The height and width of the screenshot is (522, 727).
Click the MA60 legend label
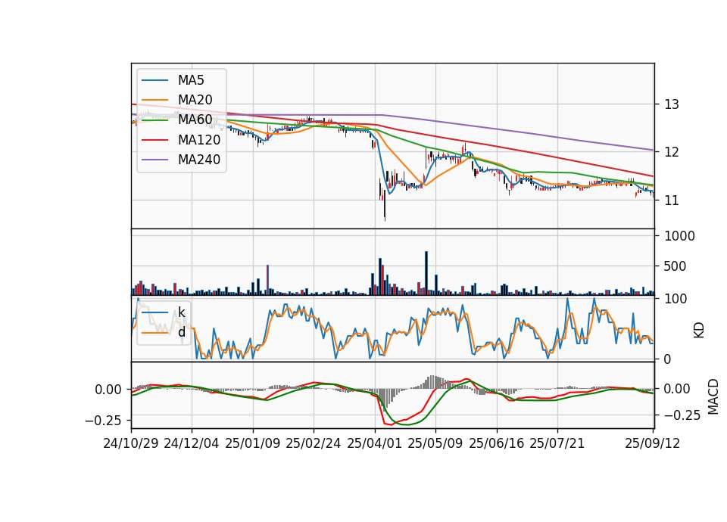(195, 120)
